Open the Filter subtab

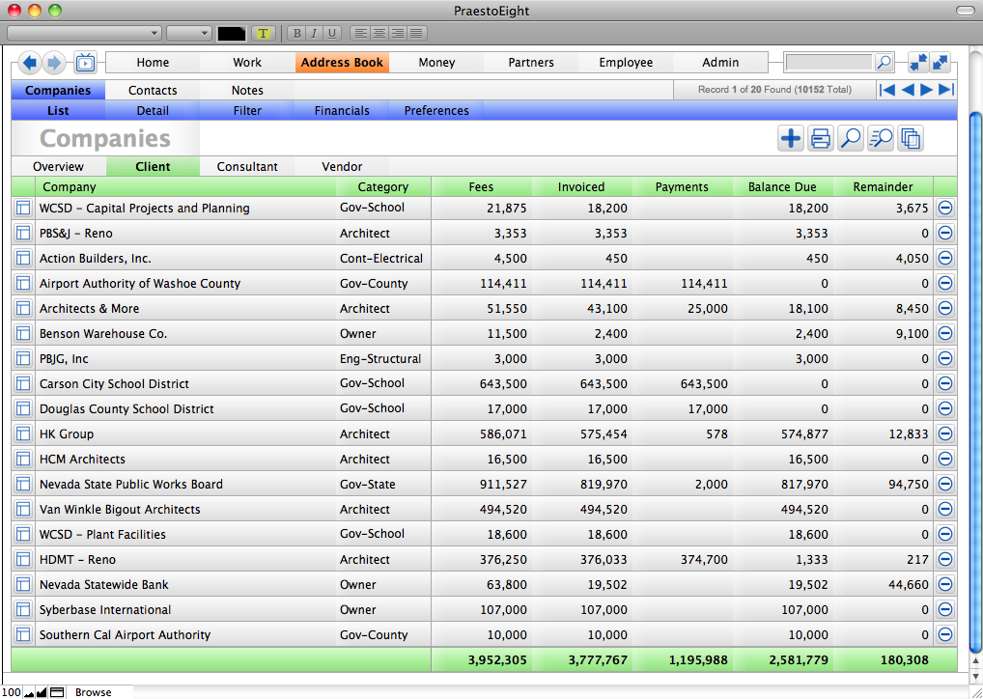[x=247, y=110]
